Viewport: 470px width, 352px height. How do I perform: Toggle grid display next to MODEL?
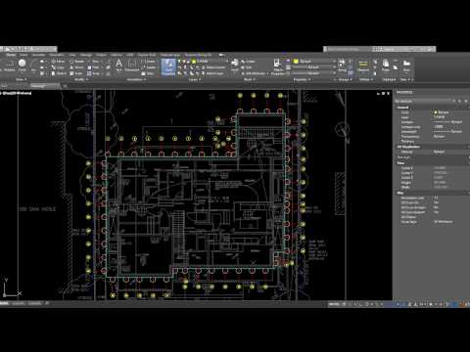[x=344, y=304]
